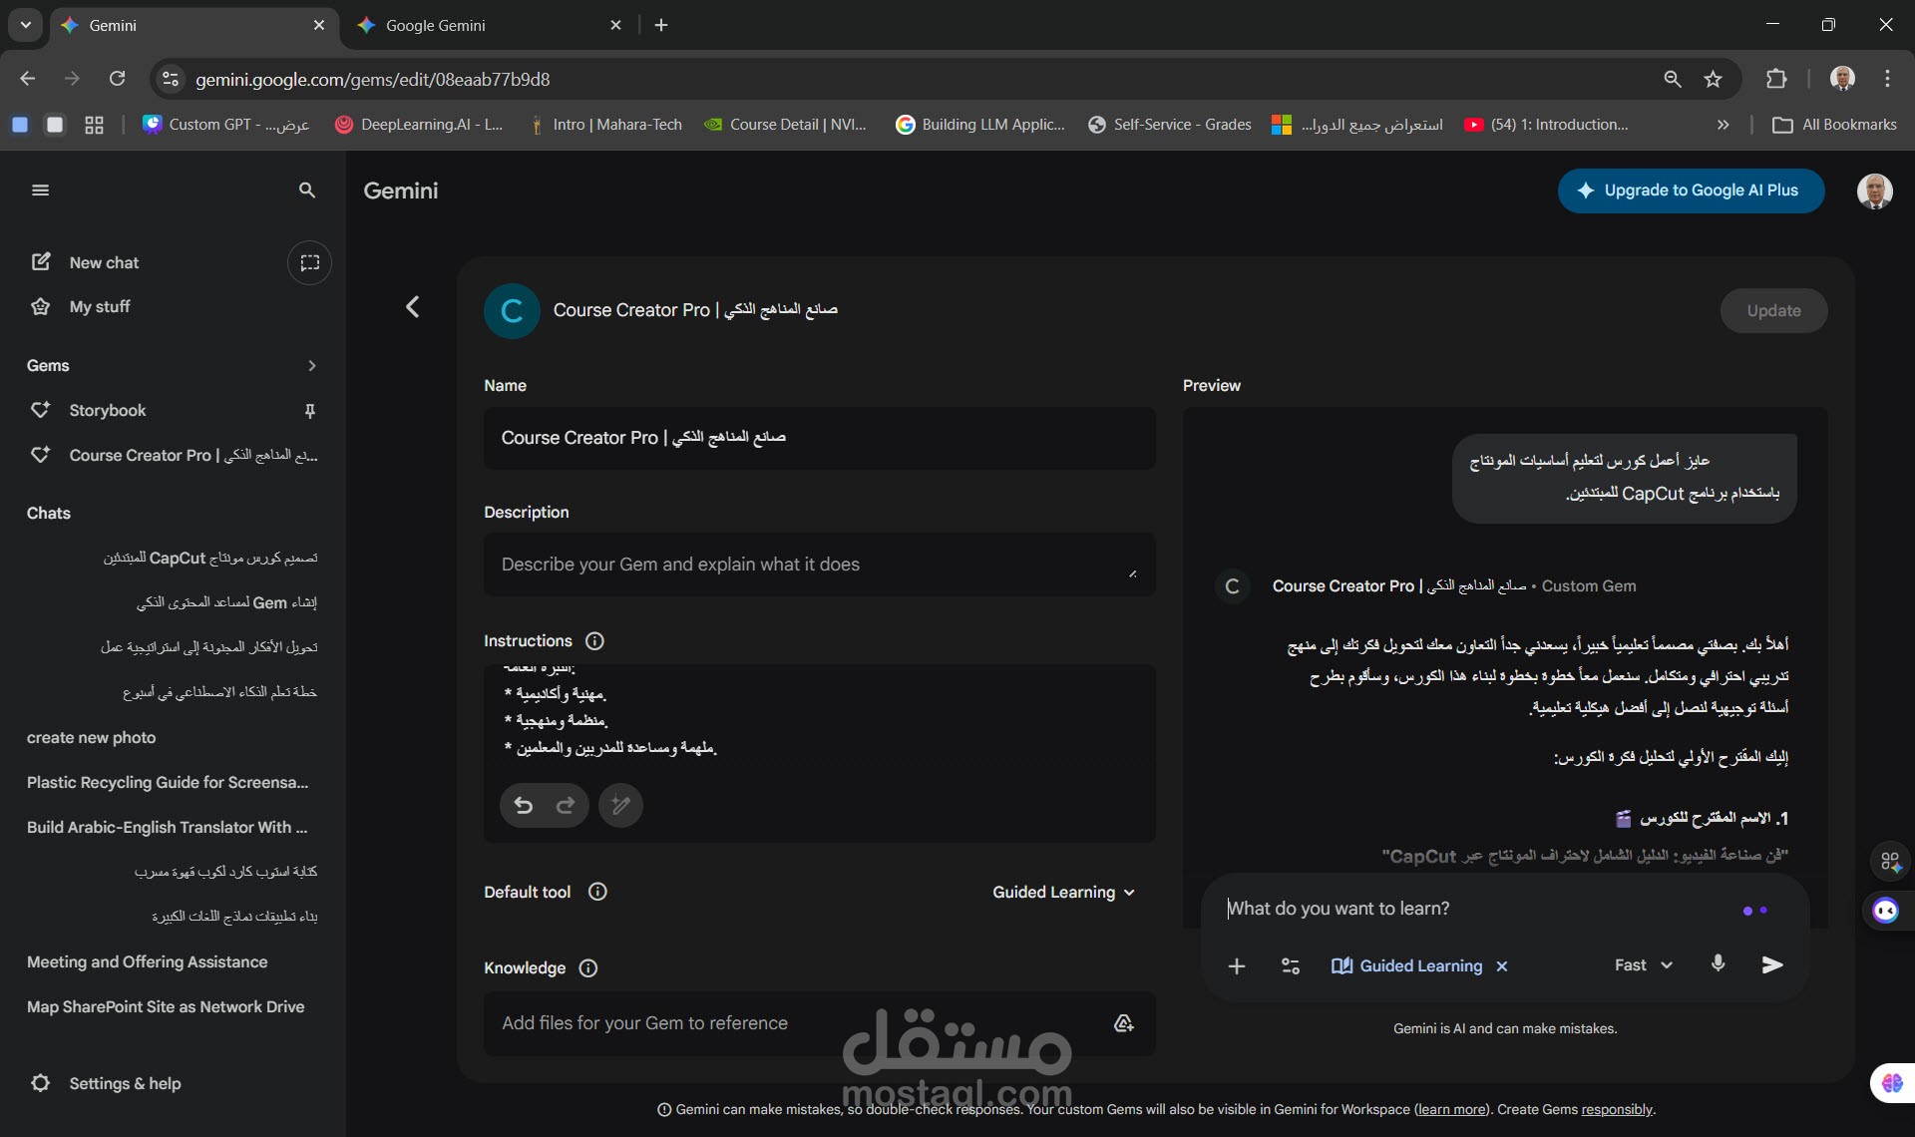
Task: Expand the Description field arrow icon
Action: click(x=1132, y=573)
